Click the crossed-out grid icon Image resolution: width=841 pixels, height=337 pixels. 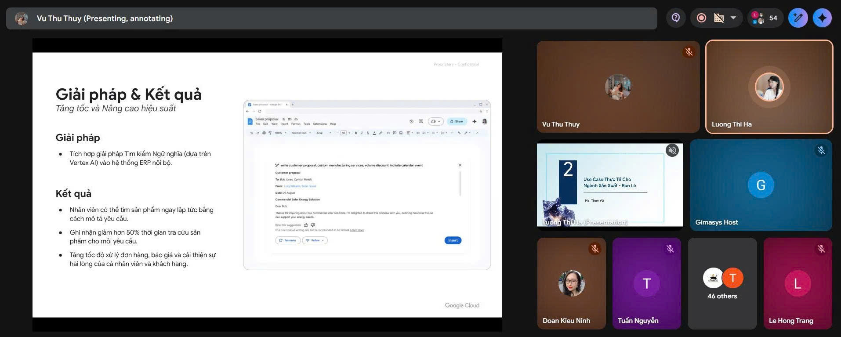[719, 18]
